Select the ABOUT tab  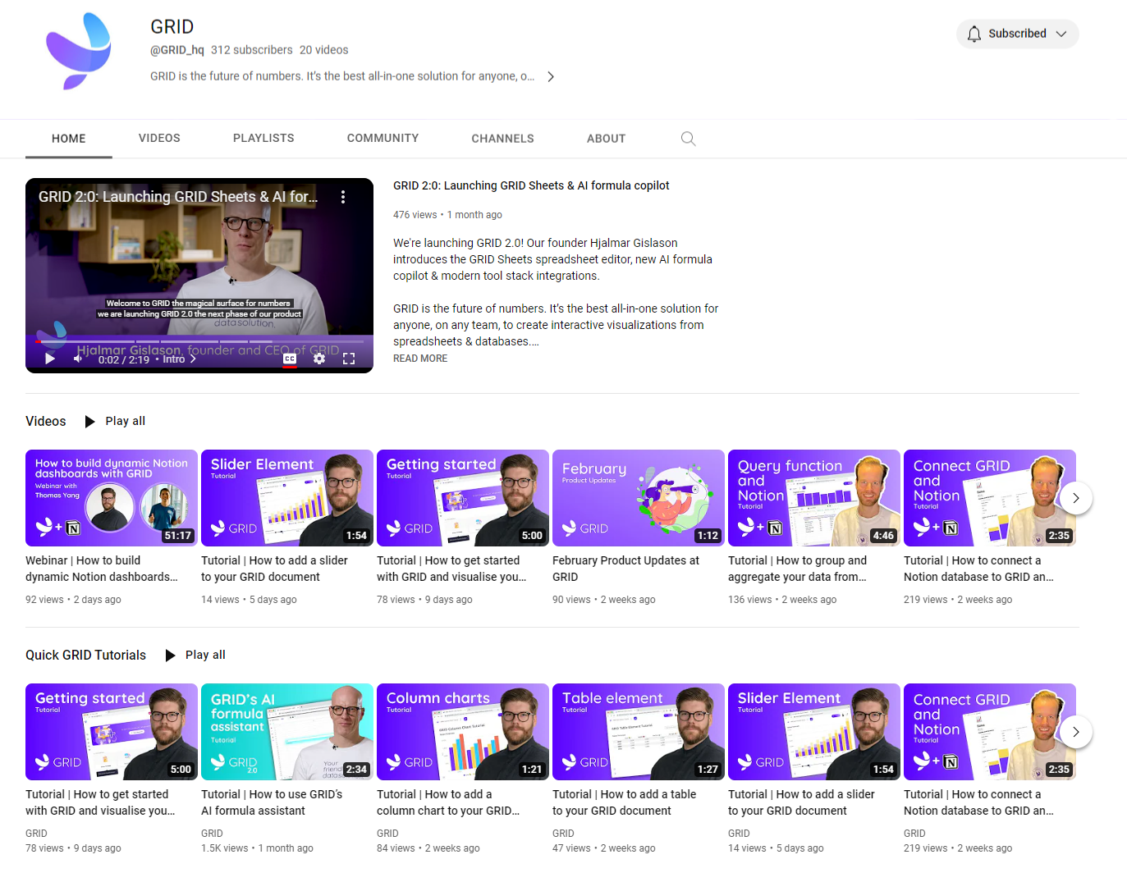(606, 139)
